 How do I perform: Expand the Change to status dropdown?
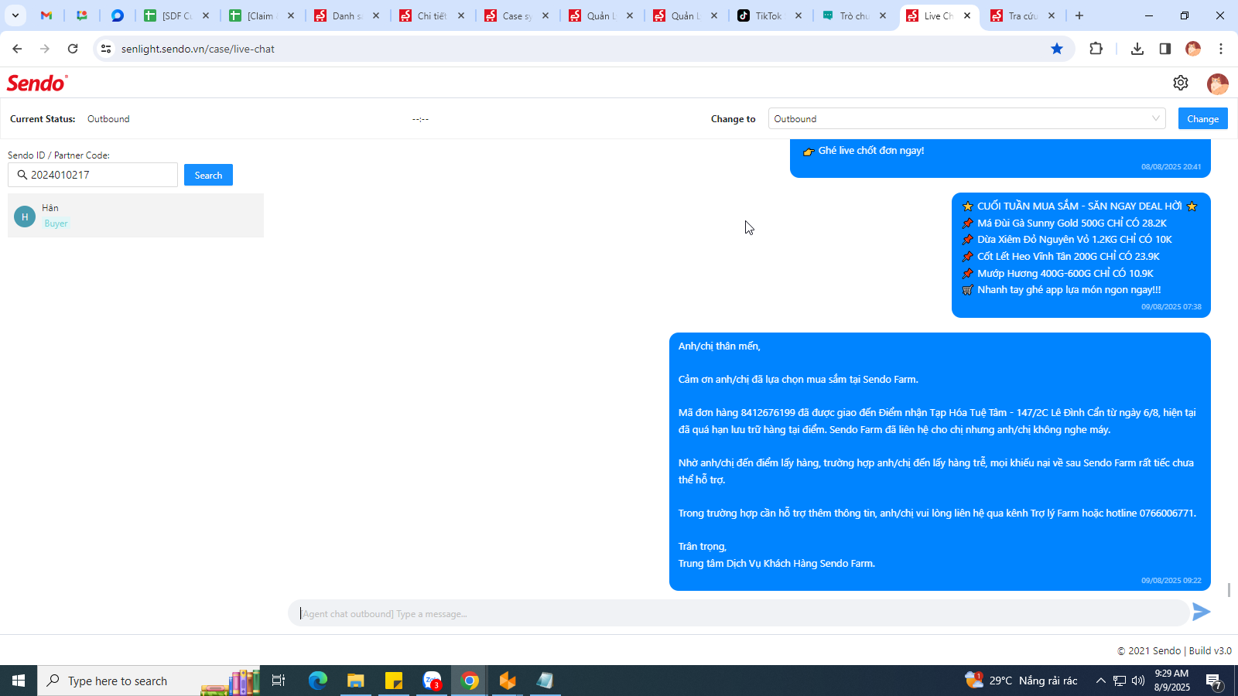click(x=966, y=118)
